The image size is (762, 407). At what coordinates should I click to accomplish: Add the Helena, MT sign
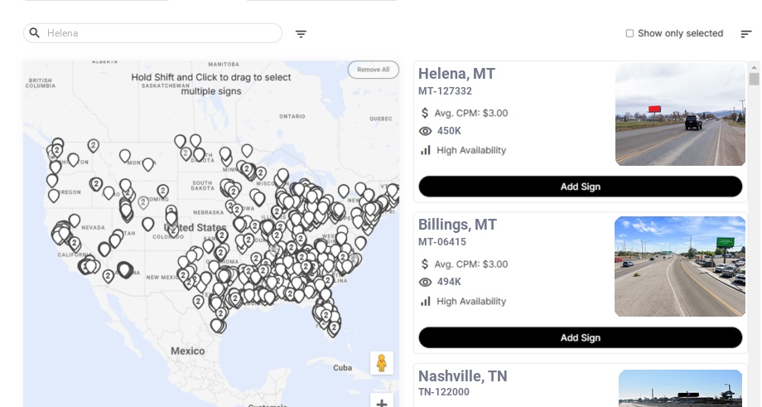tap(580, 187)
